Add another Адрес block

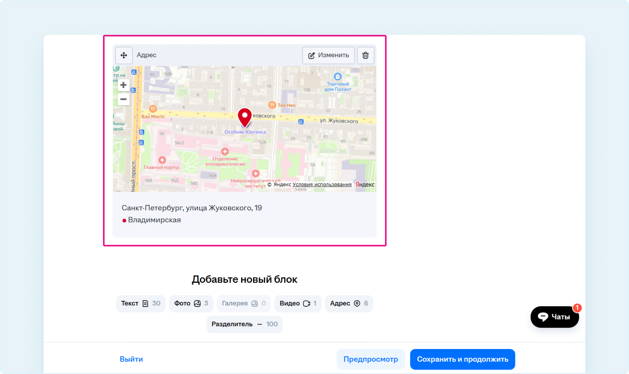pyautogui.click(x=349, y=303)
